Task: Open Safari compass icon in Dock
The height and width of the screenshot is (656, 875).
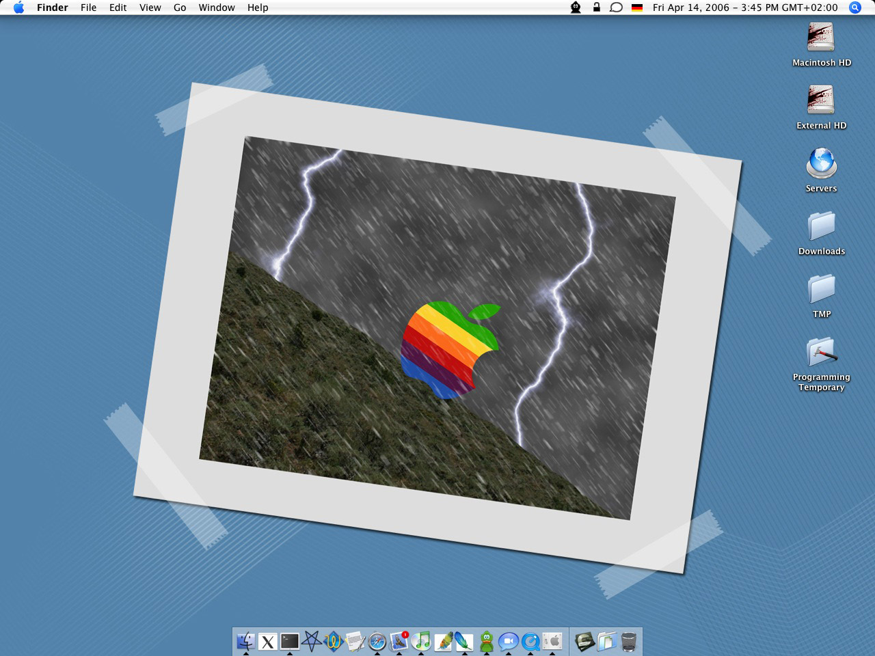Action: click(x=377, y=641)
